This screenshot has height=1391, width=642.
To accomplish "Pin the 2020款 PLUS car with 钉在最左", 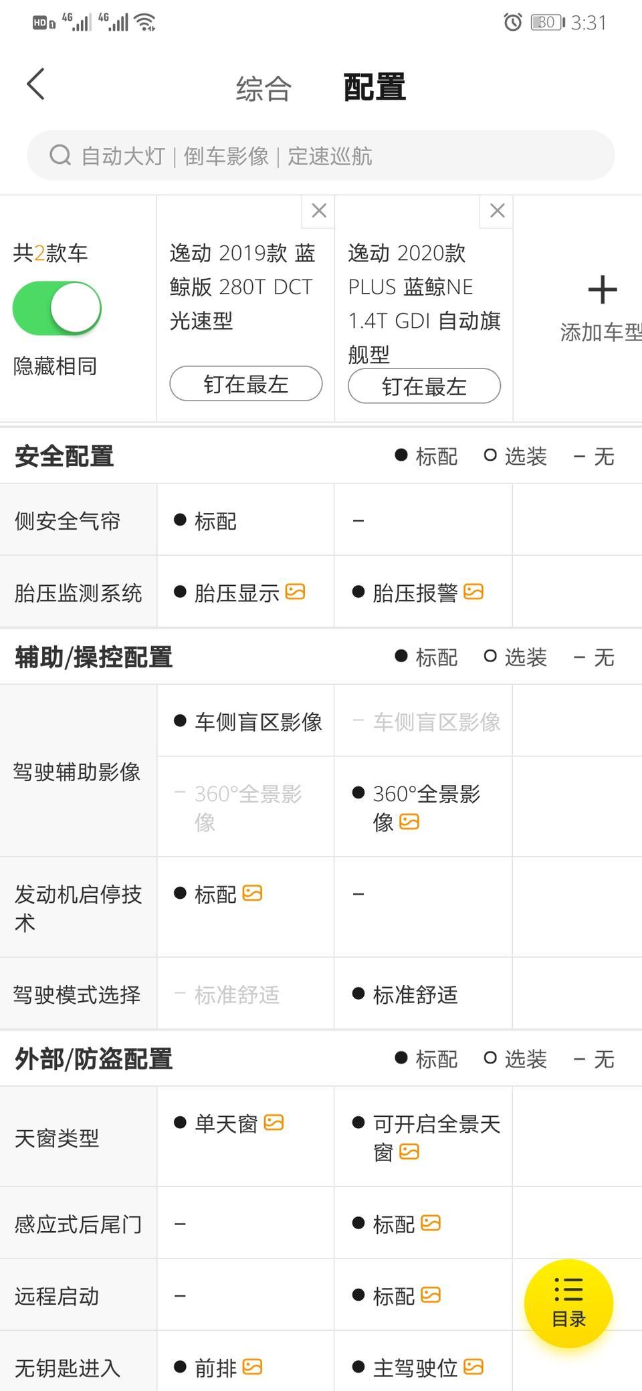I will point(424,386).
